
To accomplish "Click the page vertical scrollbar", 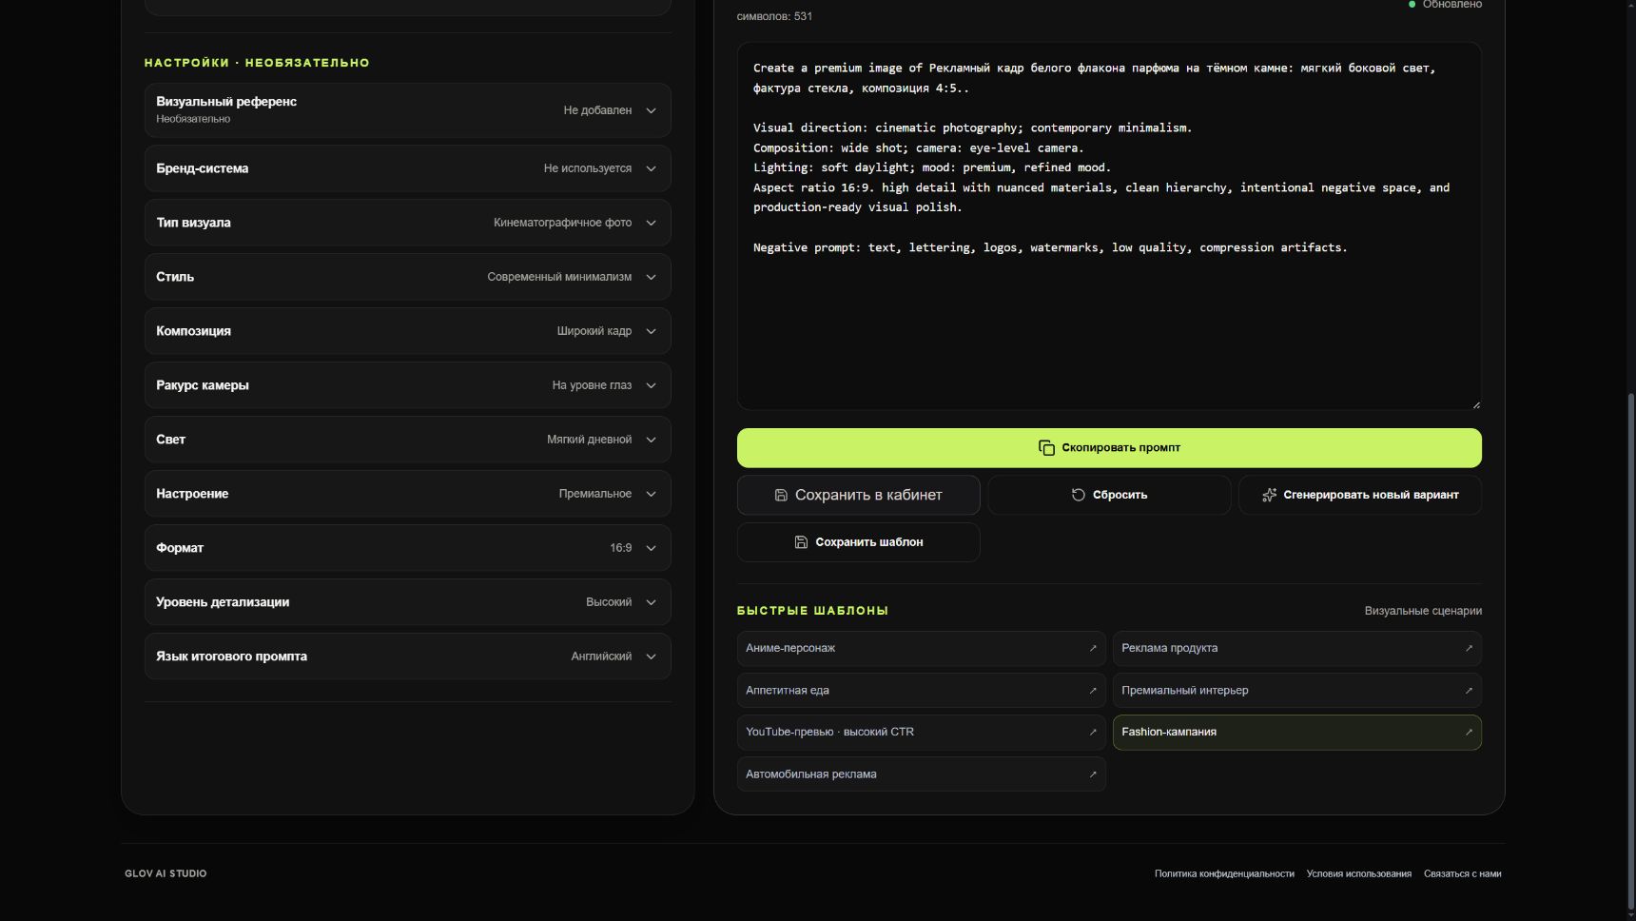I will click(x=1631, y=652).
